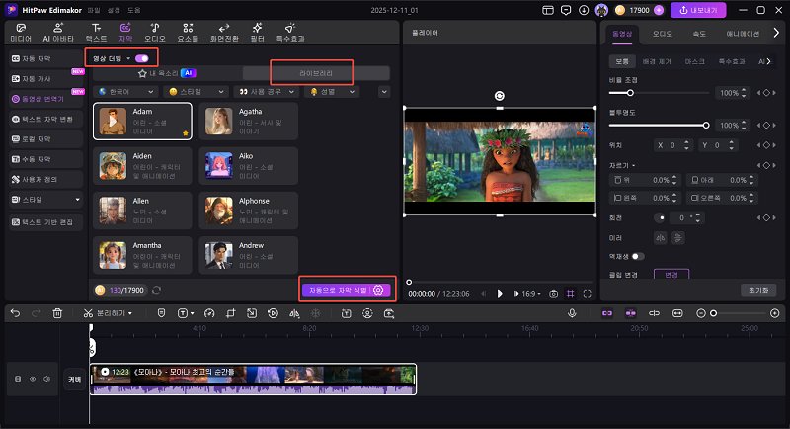Open the speed gauge tool in the timeline toolbar
Screen dimensions: 790x429
pyautogui.click(x=209, y=313)
